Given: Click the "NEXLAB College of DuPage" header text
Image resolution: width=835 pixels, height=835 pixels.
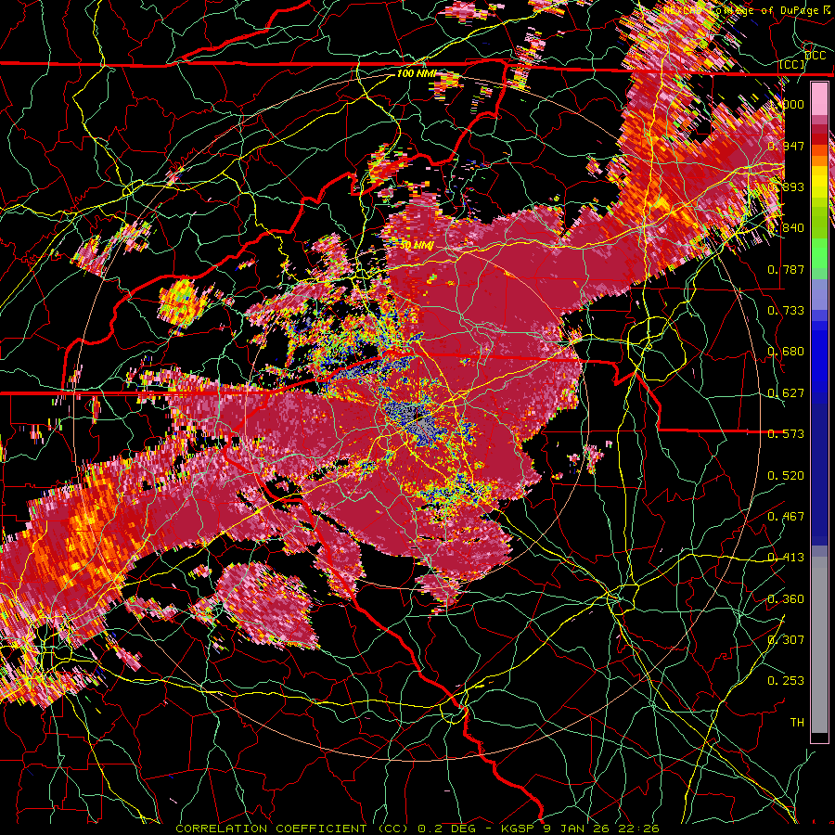Looking at the screenshot, I should tap(742, 10).
